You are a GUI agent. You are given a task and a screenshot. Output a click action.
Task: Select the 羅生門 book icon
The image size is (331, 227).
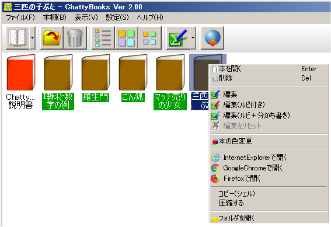[x=95, y=72]
